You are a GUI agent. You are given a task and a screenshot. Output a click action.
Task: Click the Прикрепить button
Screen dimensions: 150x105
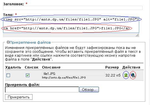click(x=19, y=97)
